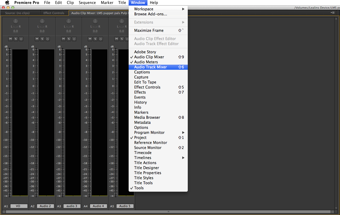This screenshot has height=215, width=340.
Task: Select the Audio Clip Mixer tab
Action: coord(99,13)
